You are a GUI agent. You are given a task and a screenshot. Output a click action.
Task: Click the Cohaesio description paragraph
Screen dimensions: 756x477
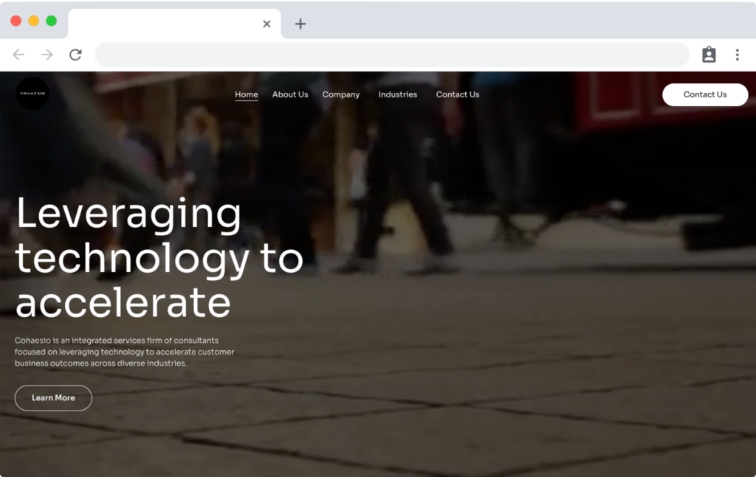[125, 352]
